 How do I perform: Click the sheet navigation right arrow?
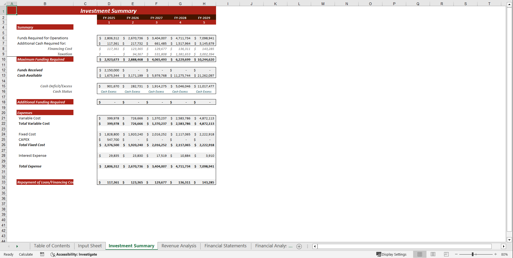(17, 246)
